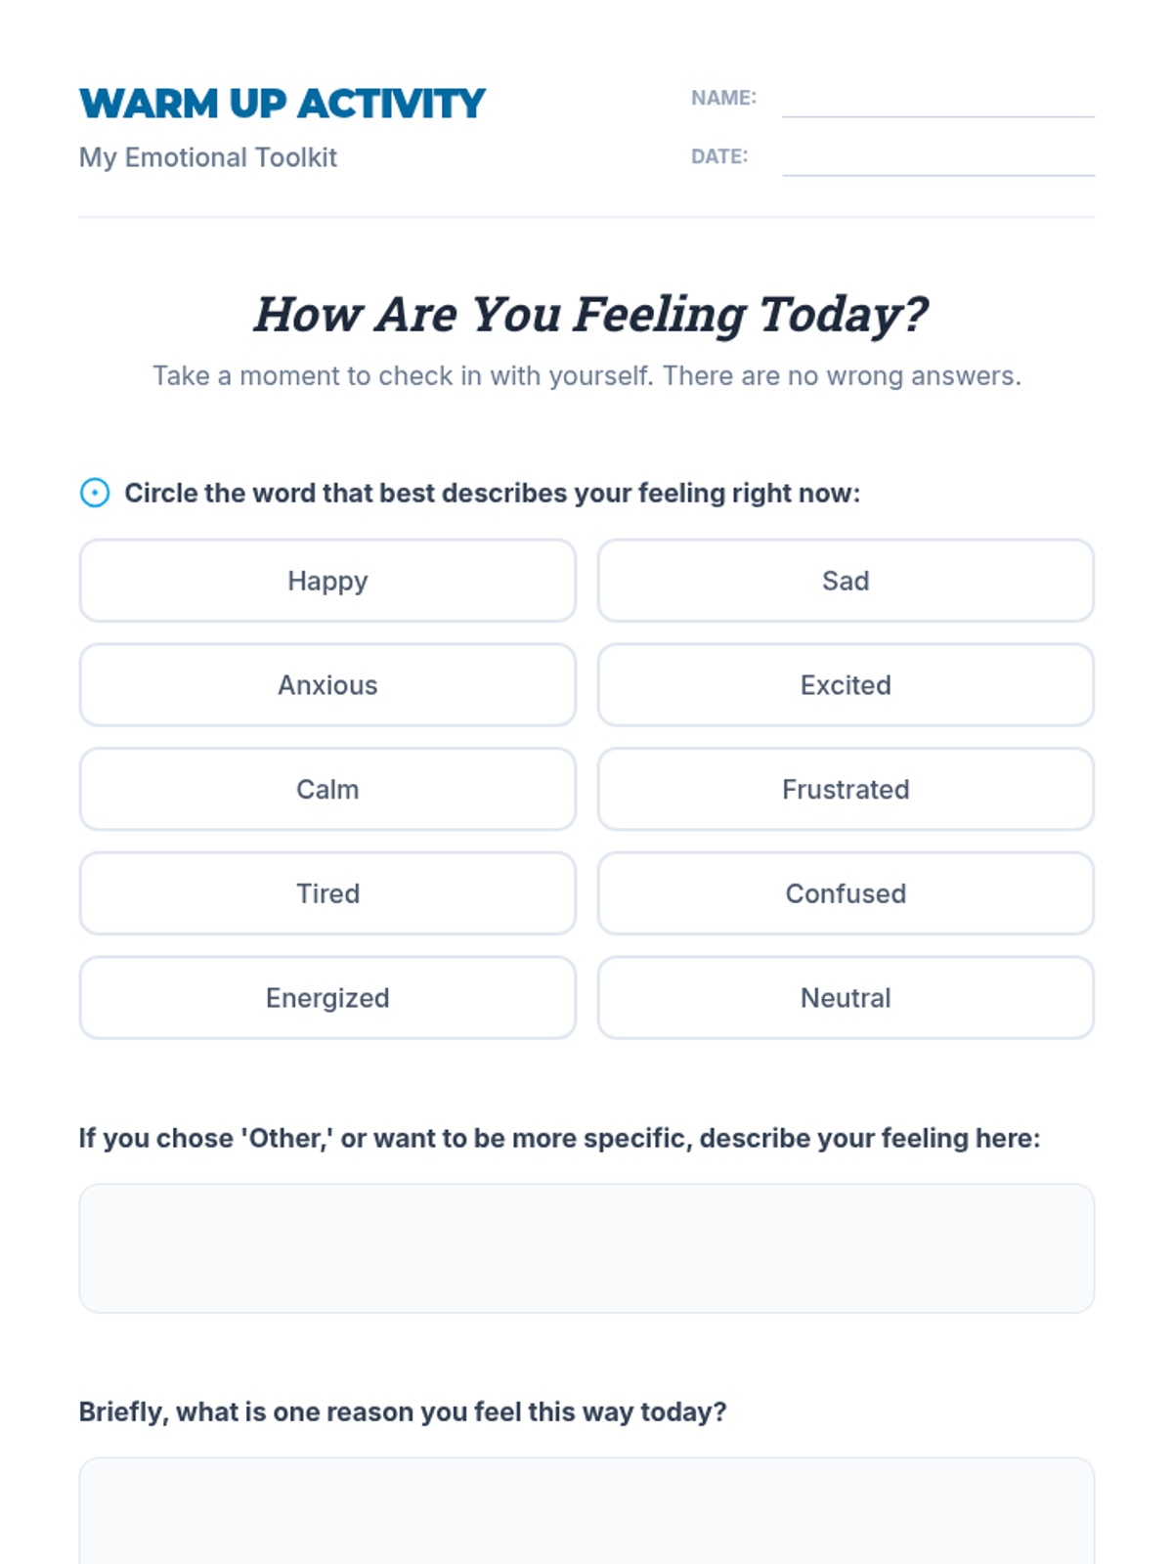Pick the Frustrated feeling option
This screenshot has height=1564, width=1173.
pos(846,789)
